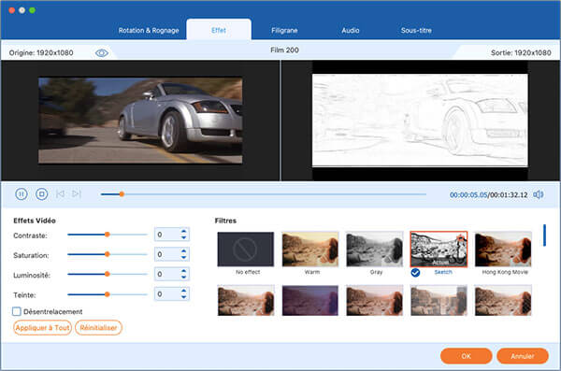Stop the video preview
The height and width of the screenshot is (371, 561).
[41, 194]
